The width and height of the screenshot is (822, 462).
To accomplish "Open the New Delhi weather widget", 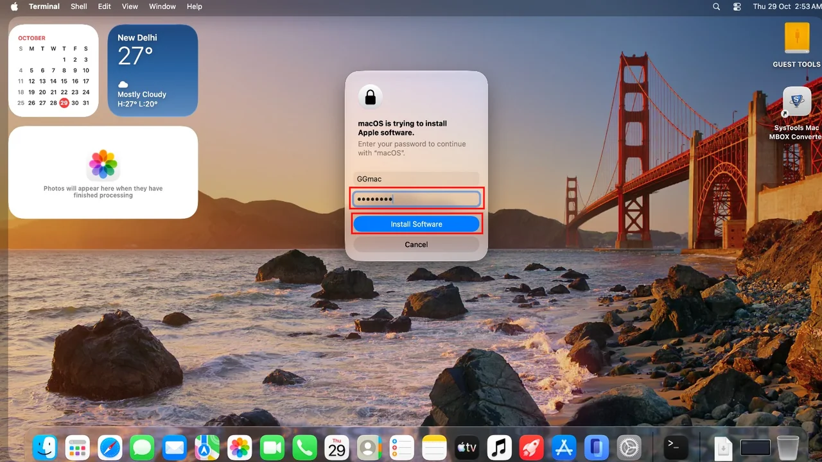I will point(153,71).
